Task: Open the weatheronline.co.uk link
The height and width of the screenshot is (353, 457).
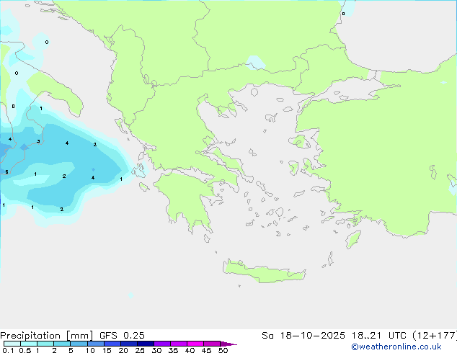Action: (x=396, y=347)
